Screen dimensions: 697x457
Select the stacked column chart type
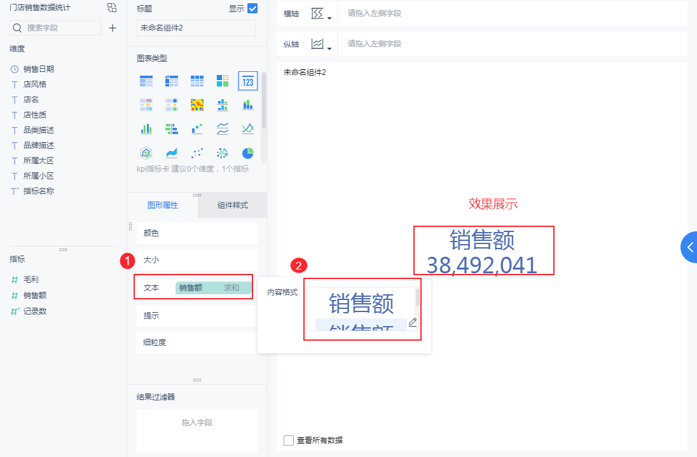point(248,105)
